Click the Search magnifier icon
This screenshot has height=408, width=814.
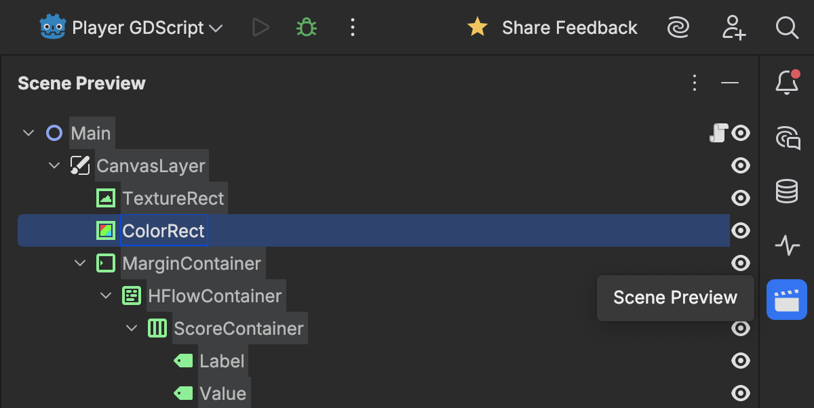[786, 28]
